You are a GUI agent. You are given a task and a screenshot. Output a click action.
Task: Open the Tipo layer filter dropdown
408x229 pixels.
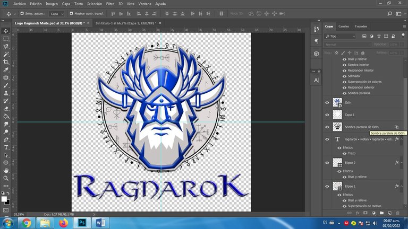click(x=341, y=36)
